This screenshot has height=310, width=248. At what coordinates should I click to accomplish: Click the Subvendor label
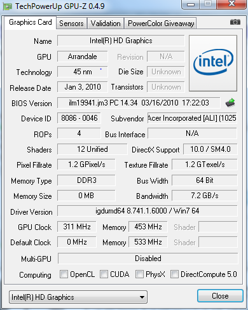click(127, 119)
